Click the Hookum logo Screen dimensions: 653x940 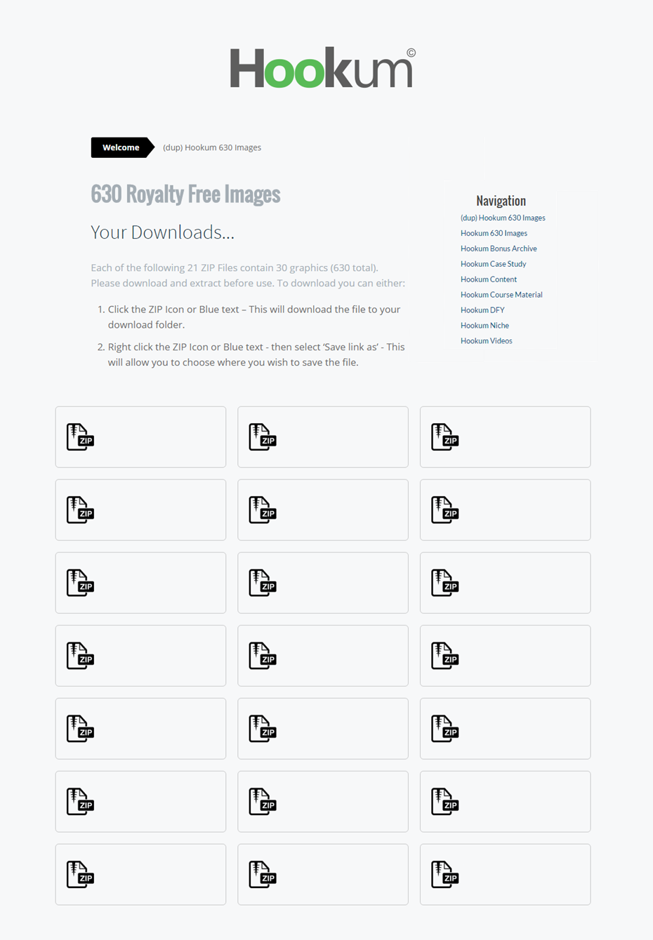pyautogui.click(x=323, y=67)
